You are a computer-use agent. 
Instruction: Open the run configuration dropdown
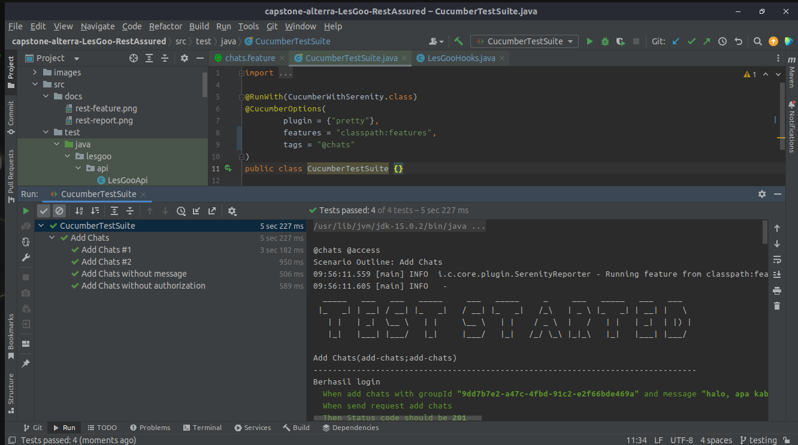click(x=524, y=41)
